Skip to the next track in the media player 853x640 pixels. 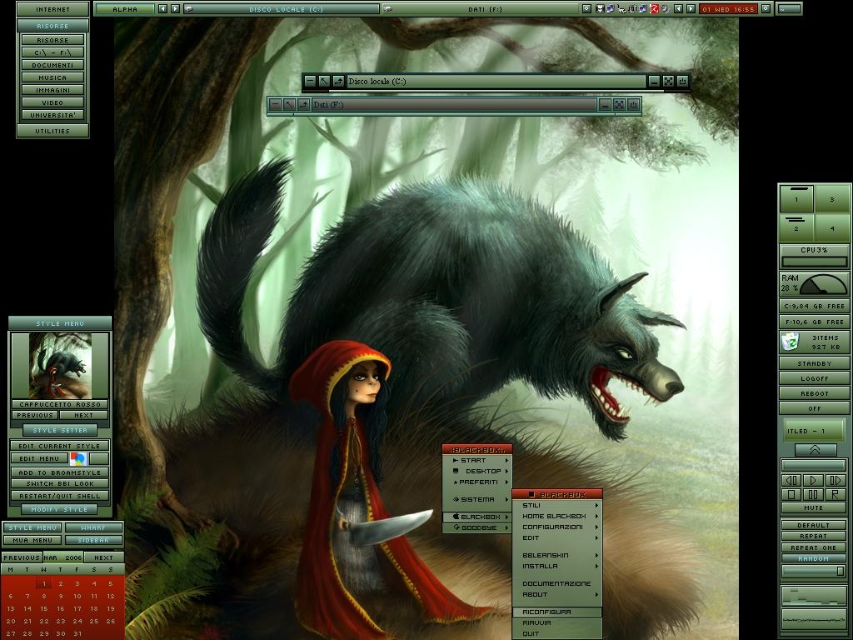835,480
